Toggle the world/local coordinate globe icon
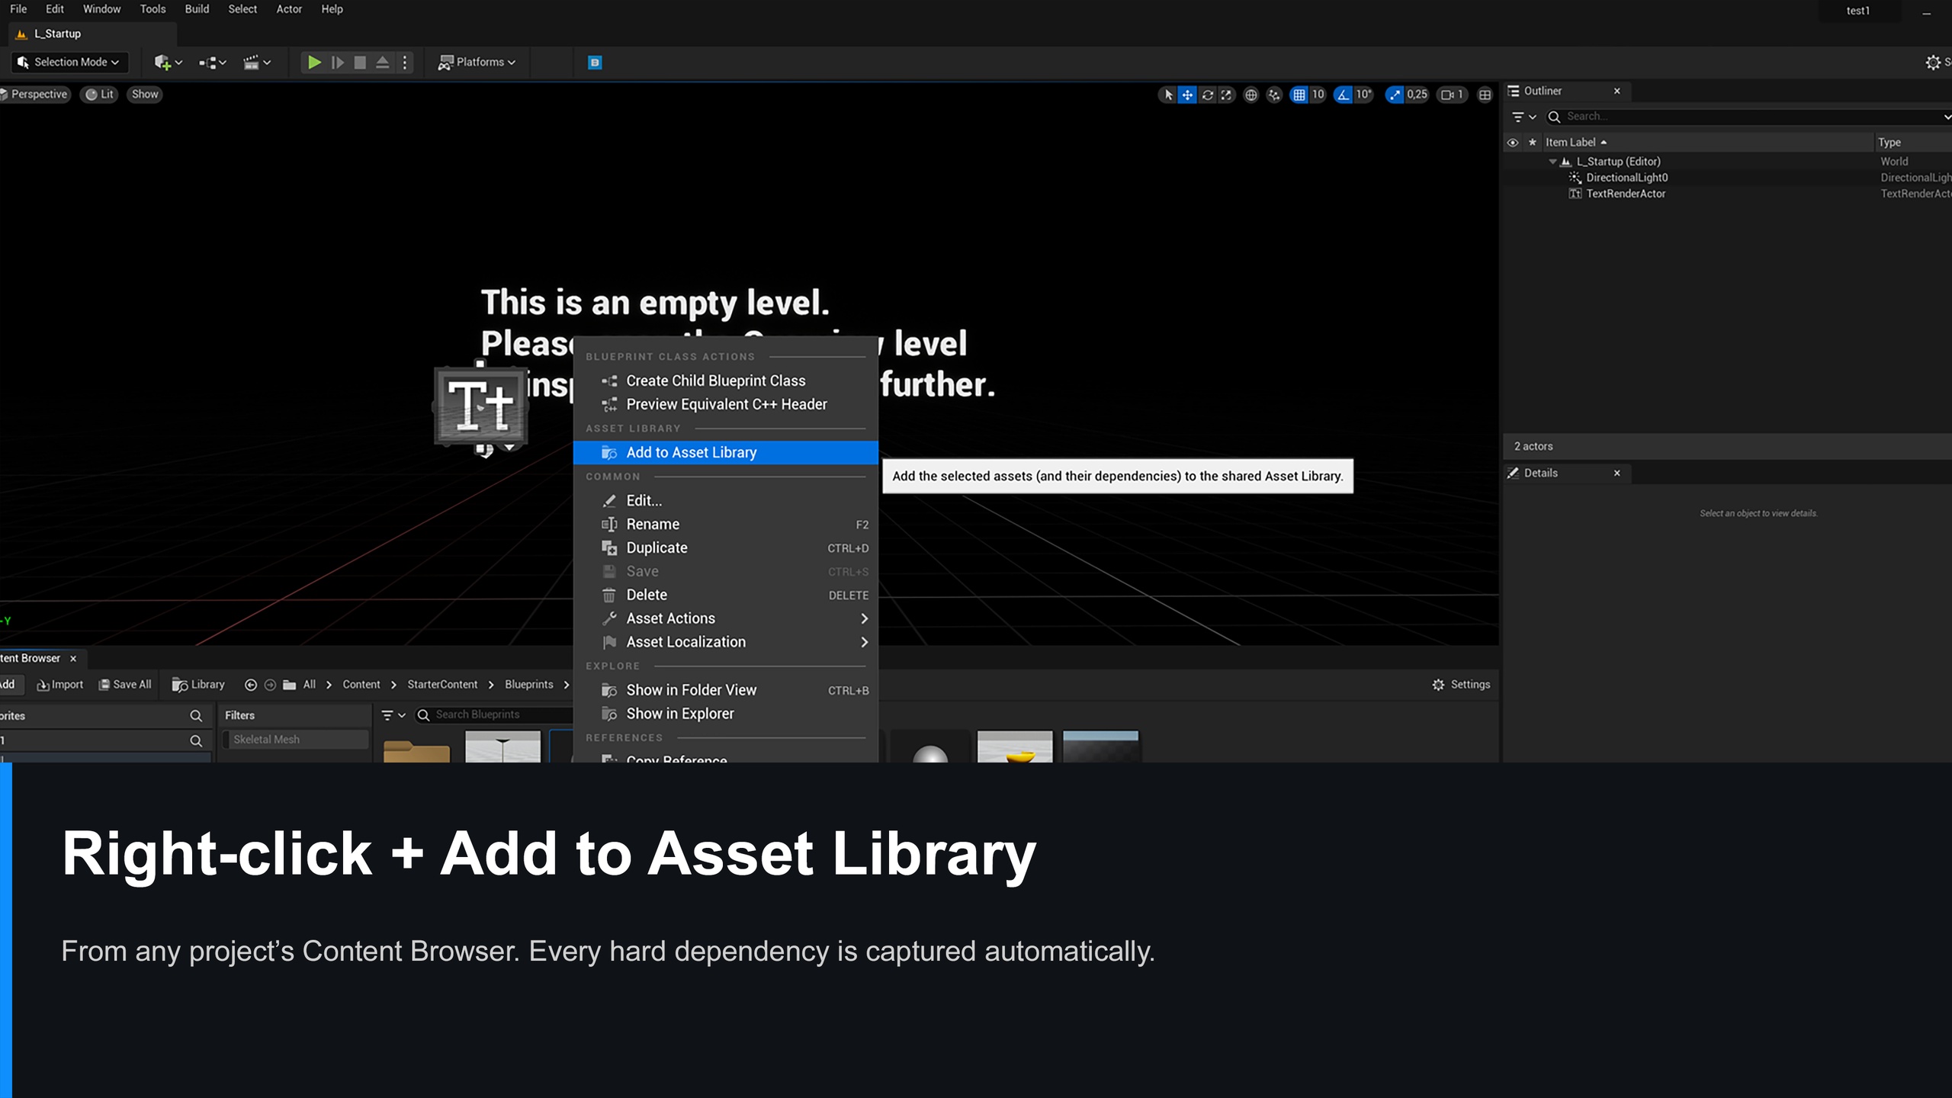 pyautogui.click(x=1250, y=95)
